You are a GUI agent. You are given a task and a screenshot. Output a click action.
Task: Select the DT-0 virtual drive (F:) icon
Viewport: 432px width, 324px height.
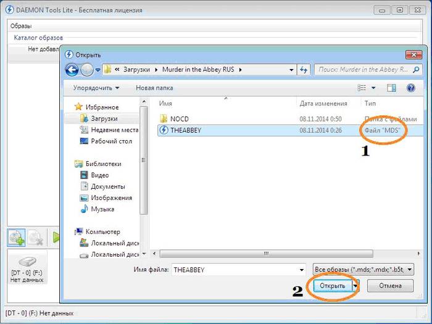28,262
